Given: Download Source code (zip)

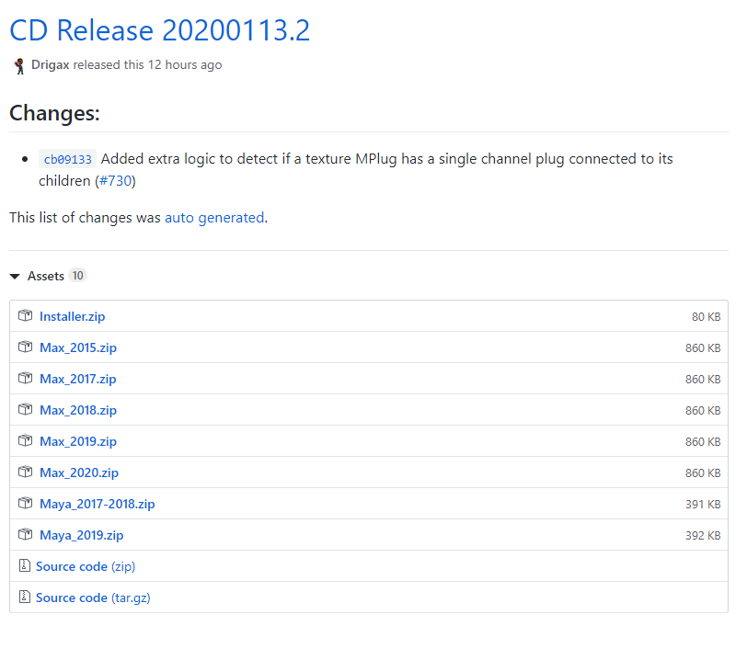Looking at the screenshot, I should (x=86, y=566).
